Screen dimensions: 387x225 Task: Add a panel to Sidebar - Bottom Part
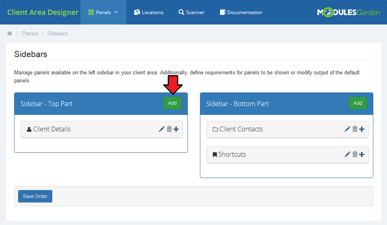click(358, 103)
